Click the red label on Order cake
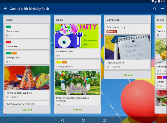Viewport: 167px width, 123px height. point(8,42)
